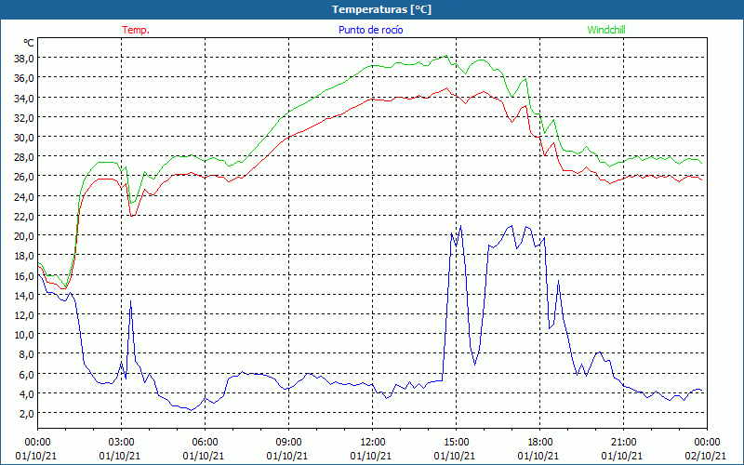Click the '°C' unit label above the y-axis
The image size is (744, 465).
pyautogui.click(x=29, y=43)
